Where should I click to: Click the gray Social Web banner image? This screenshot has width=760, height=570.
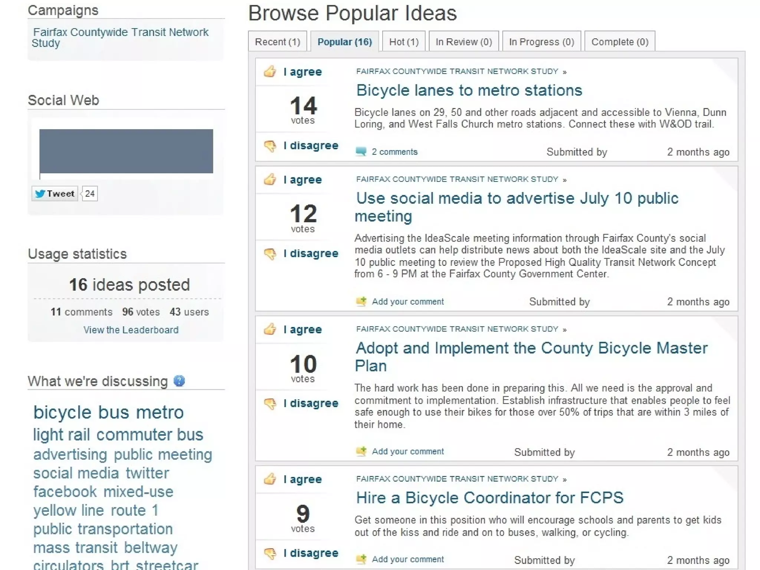(x=126, y=151)
